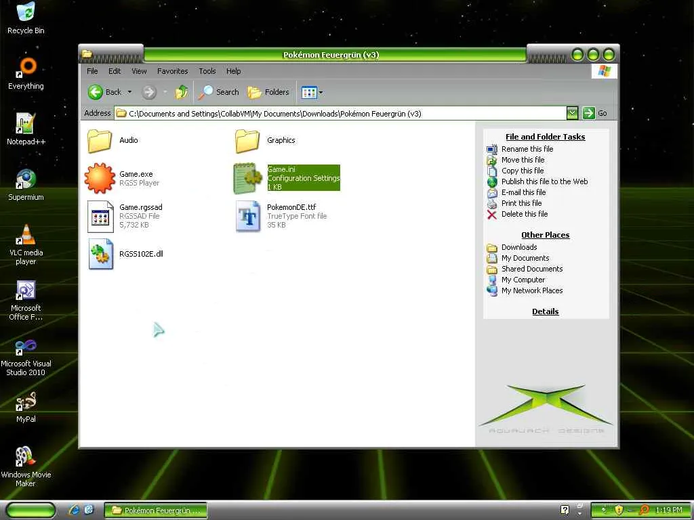Click the E-mail this file envelope icon

click(x=492, y=193)
